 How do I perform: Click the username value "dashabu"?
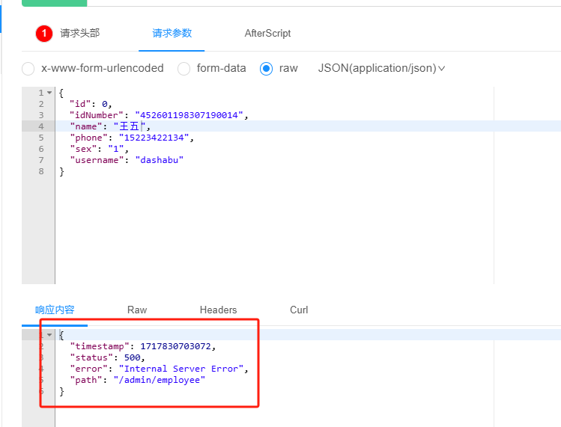(x=159, y=160)
